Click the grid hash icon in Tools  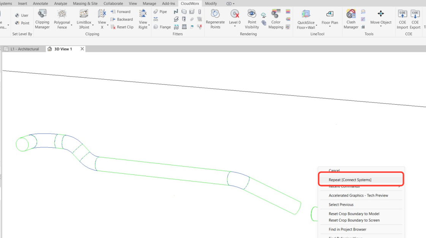[x=363, y=27]
